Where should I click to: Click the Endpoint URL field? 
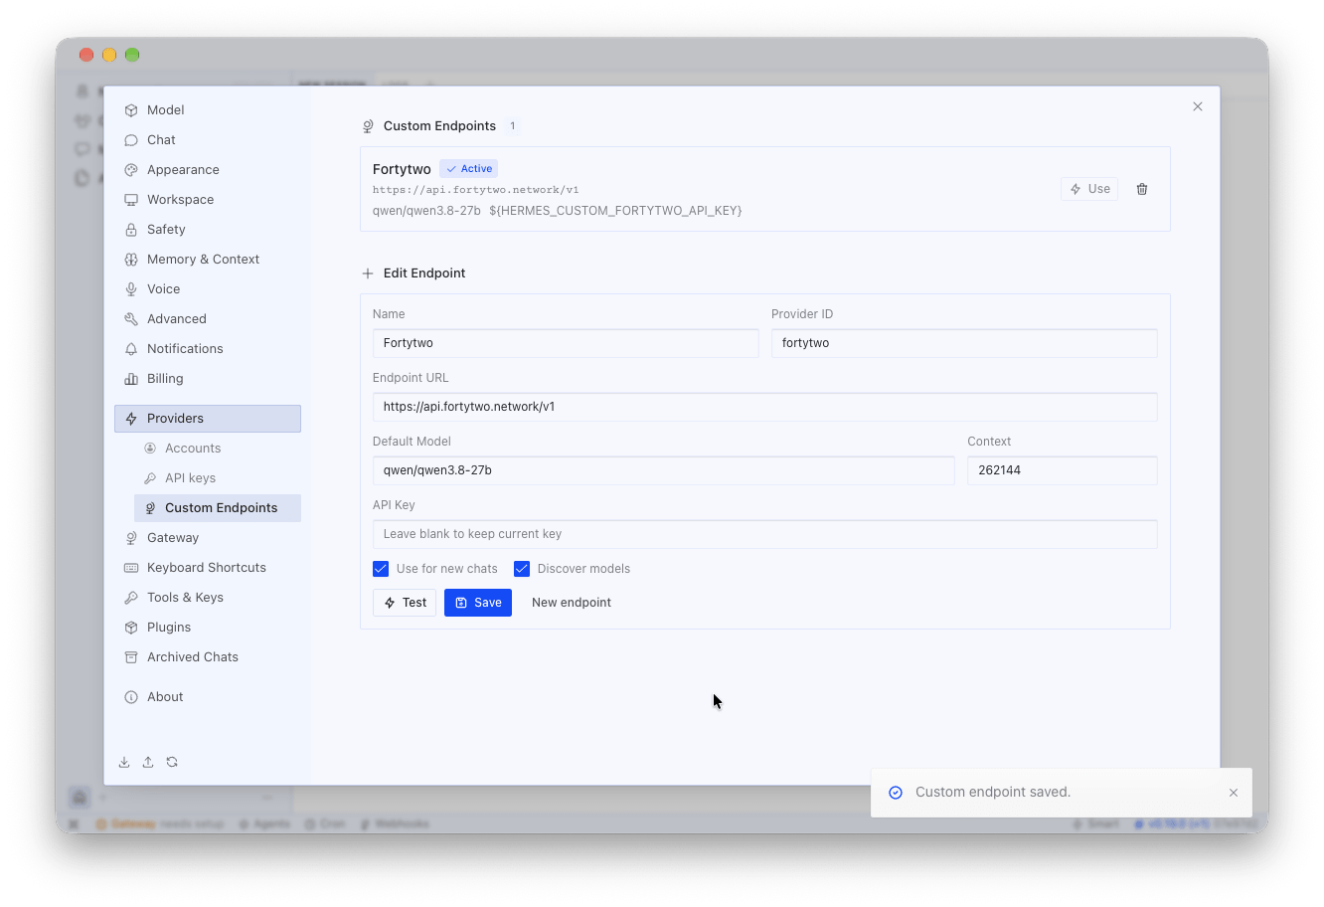765,407
